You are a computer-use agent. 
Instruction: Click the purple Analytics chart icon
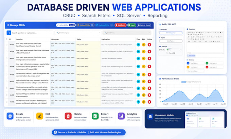click(x=121, y=116)
